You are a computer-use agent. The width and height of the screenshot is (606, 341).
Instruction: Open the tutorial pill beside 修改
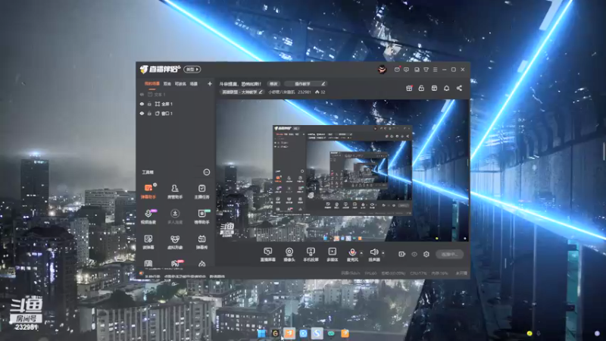(x=305, y=83)
